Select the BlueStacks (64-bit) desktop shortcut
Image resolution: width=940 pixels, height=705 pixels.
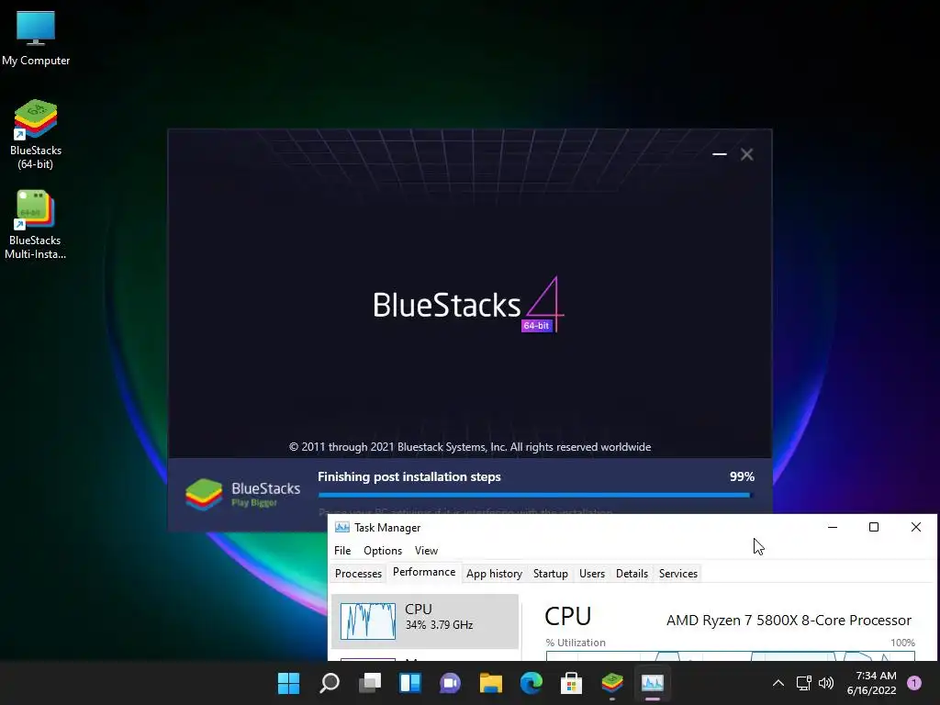pos(36,134)
